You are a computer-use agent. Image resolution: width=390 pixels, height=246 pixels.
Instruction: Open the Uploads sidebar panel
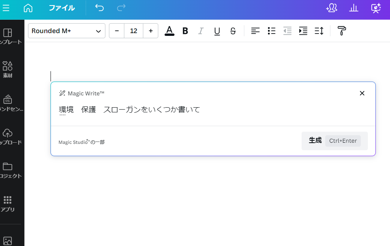coord(10,137)
